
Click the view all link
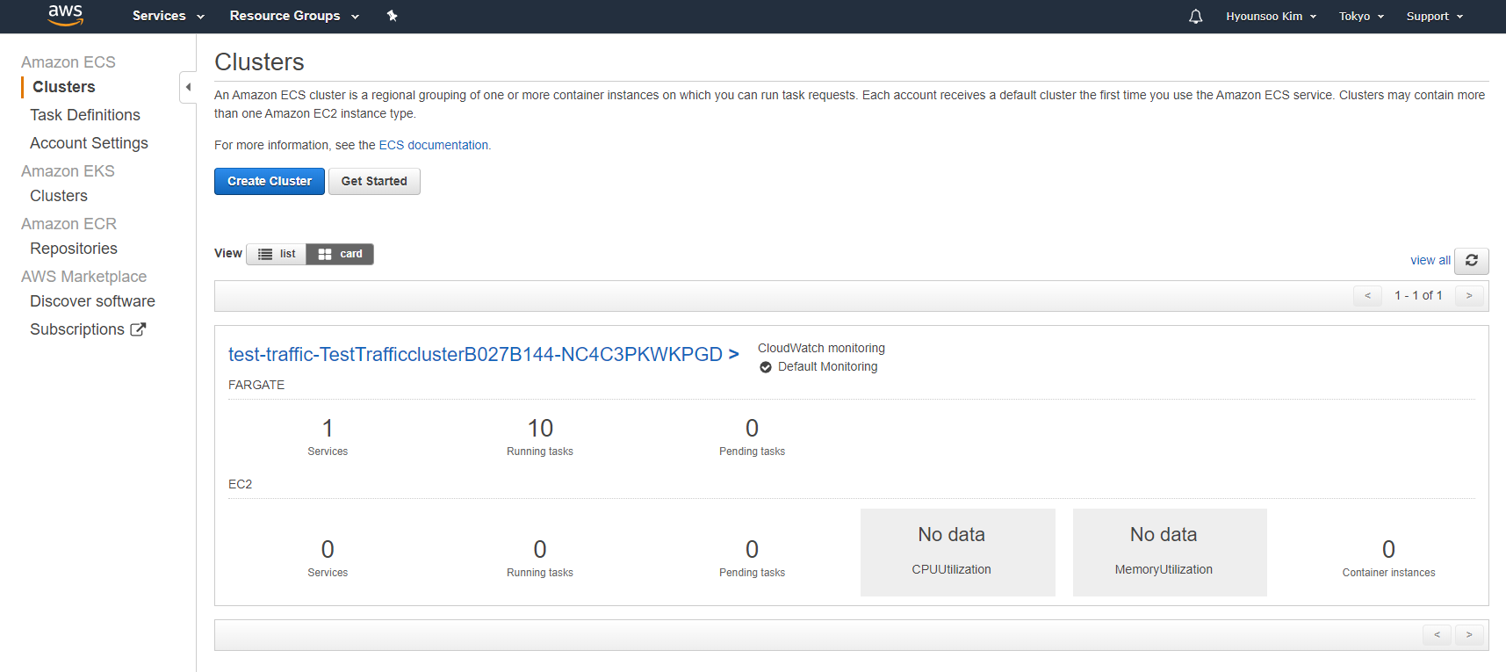(1430, 260)
